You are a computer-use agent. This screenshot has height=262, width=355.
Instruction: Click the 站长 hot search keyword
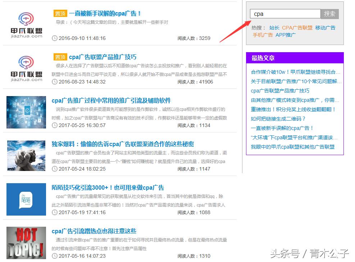(x=274, y=27)
